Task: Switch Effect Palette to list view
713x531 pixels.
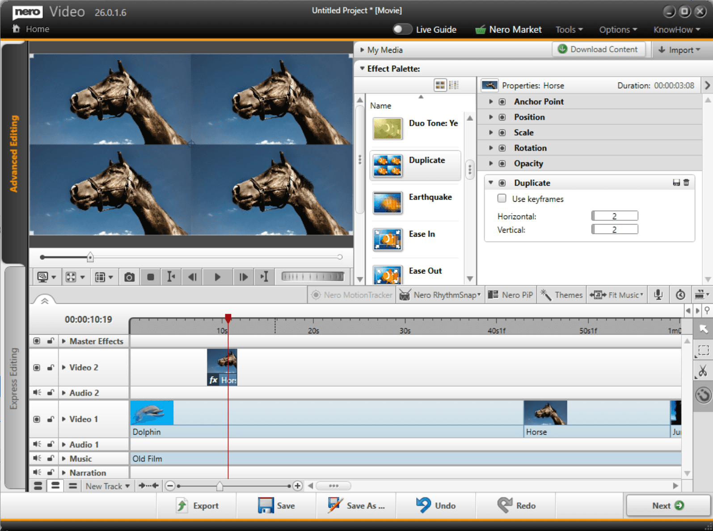Action: click(x=454, y=85)
